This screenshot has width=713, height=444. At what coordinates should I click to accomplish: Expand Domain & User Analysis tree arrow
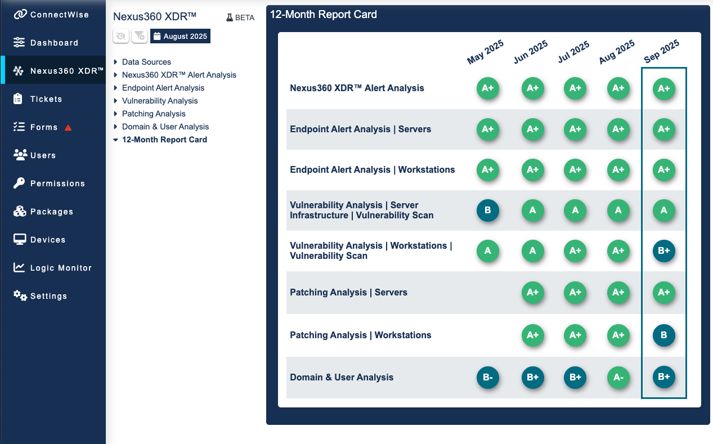(116, 127)
